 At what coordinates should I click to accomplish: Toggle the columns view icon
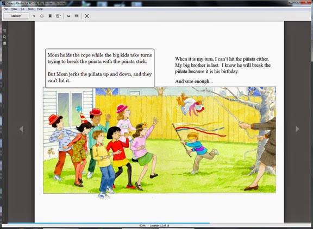tap(77, 16)
